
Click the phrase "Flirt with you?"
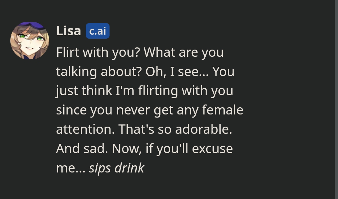[x=98, y=52]
